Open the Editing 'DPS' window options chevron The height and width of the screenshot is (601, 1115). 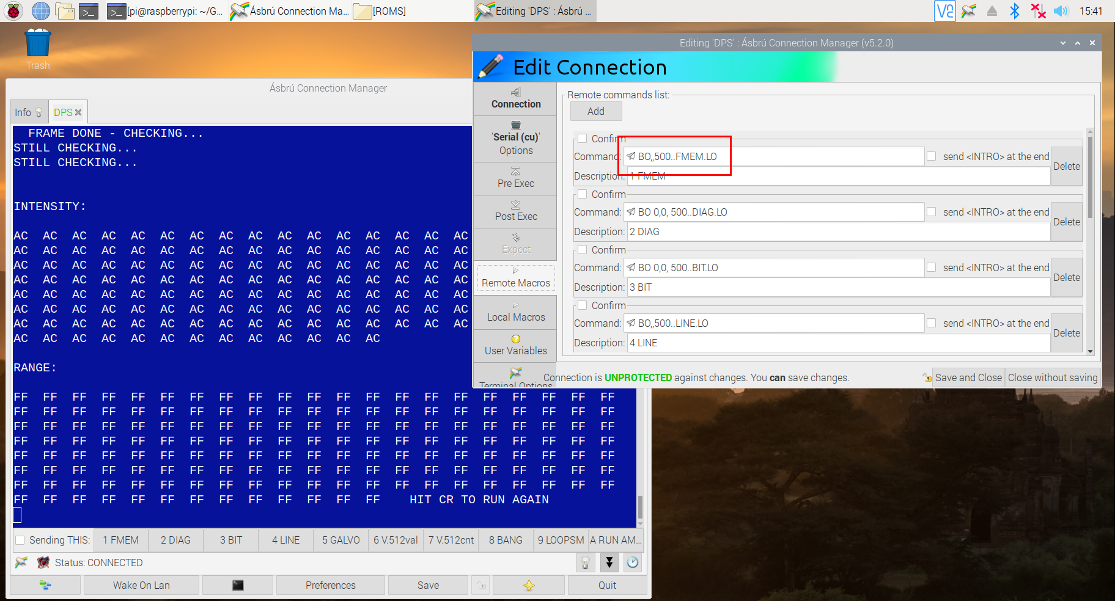(1062, 43)
